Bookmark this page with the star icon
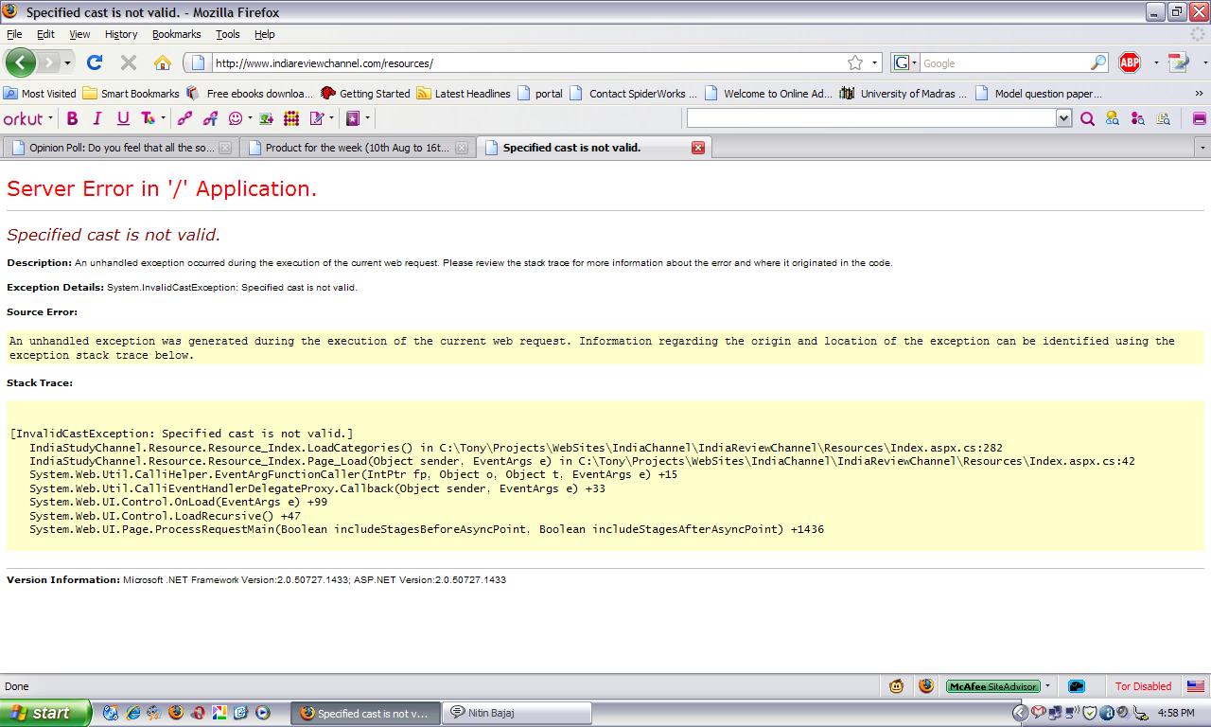Viewport: 1211px width, 727px height. (x=855, y=62)
